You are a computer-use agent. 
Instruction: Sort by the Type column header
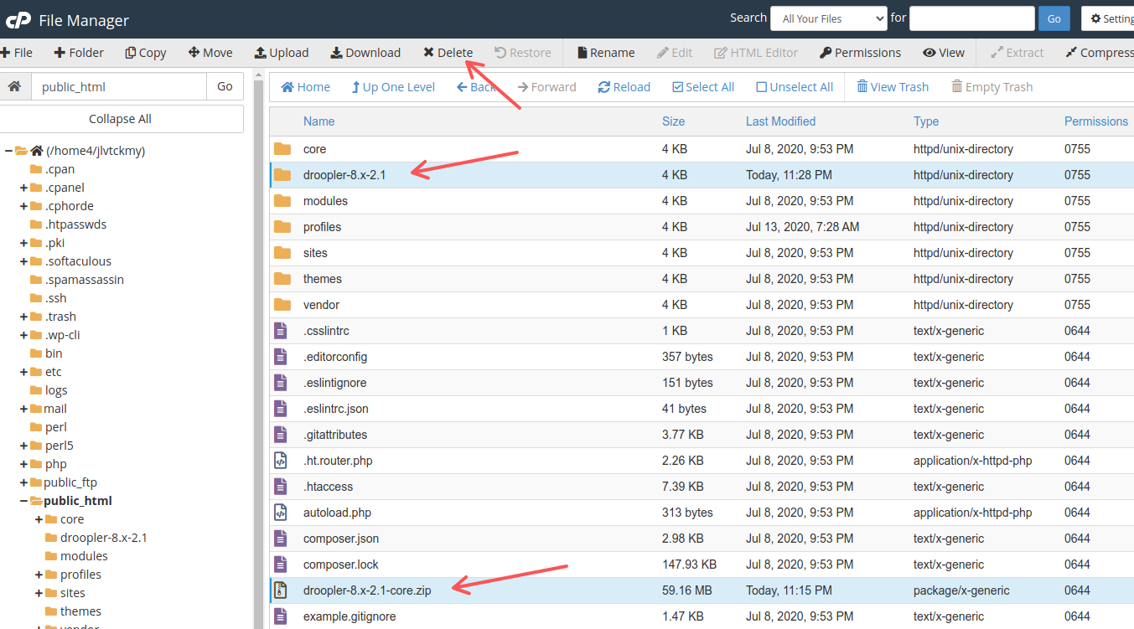click(x=926, y=121)
